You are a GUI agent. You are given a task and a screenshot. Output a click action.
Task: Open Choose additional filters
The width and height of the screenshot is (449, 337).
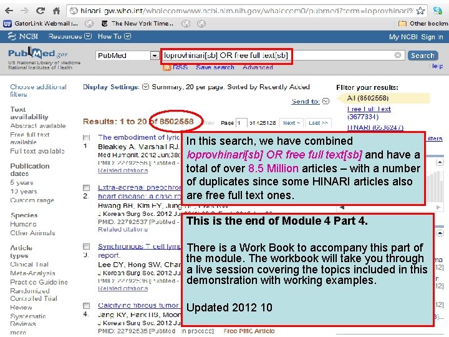coord(38,90)
